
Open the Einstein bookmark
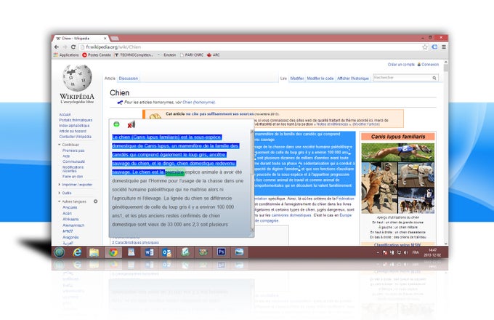coord(169,55)
